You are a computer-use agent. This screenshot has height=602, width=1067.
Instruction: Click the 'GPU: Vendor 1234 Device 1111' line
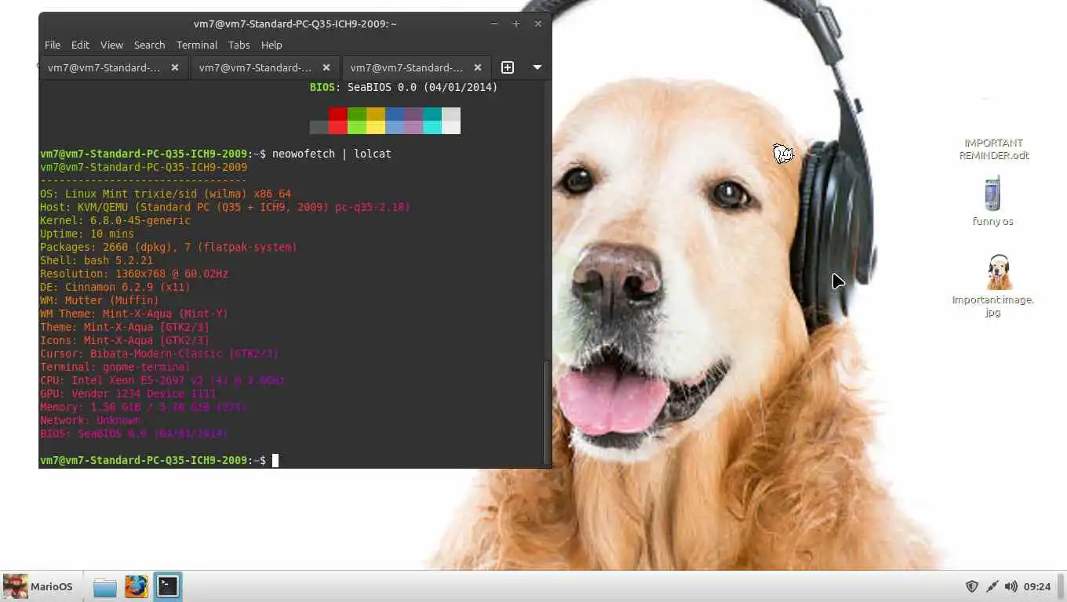(x=128, y=393)
